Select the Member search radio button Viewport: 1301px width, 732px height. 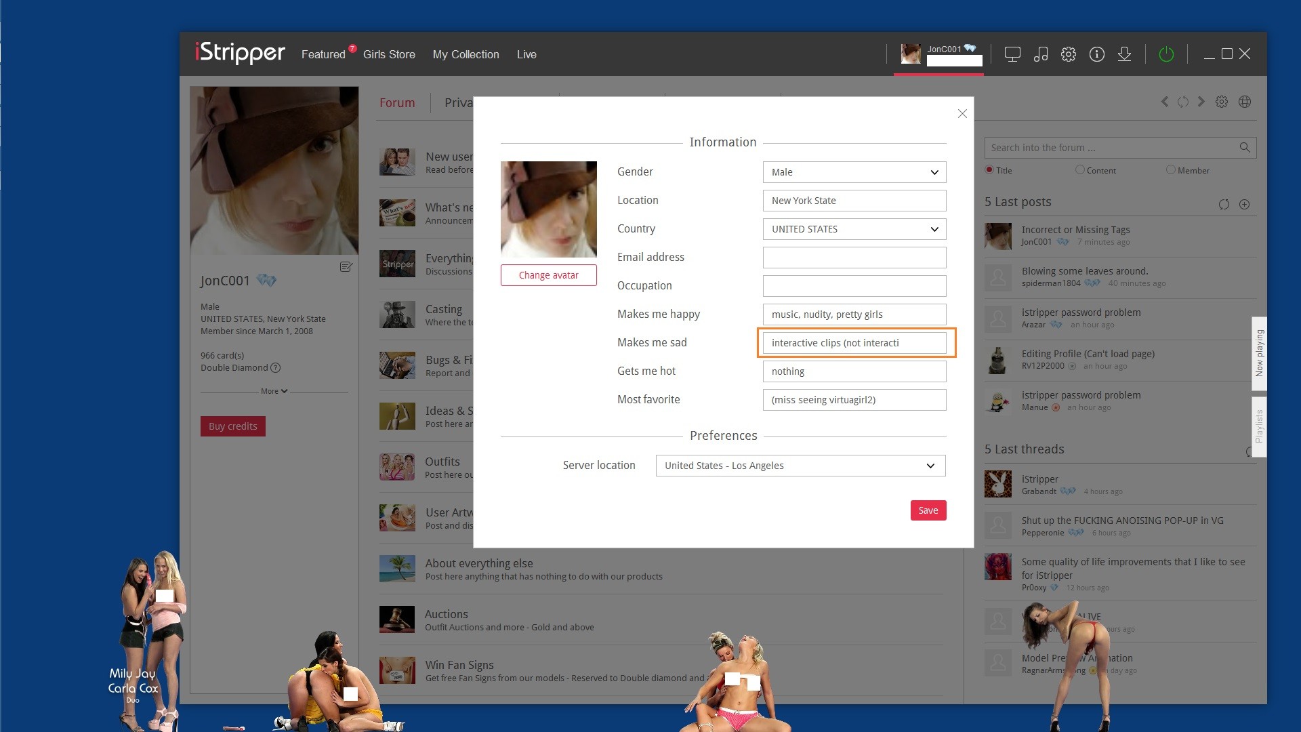coord(1171,170)
